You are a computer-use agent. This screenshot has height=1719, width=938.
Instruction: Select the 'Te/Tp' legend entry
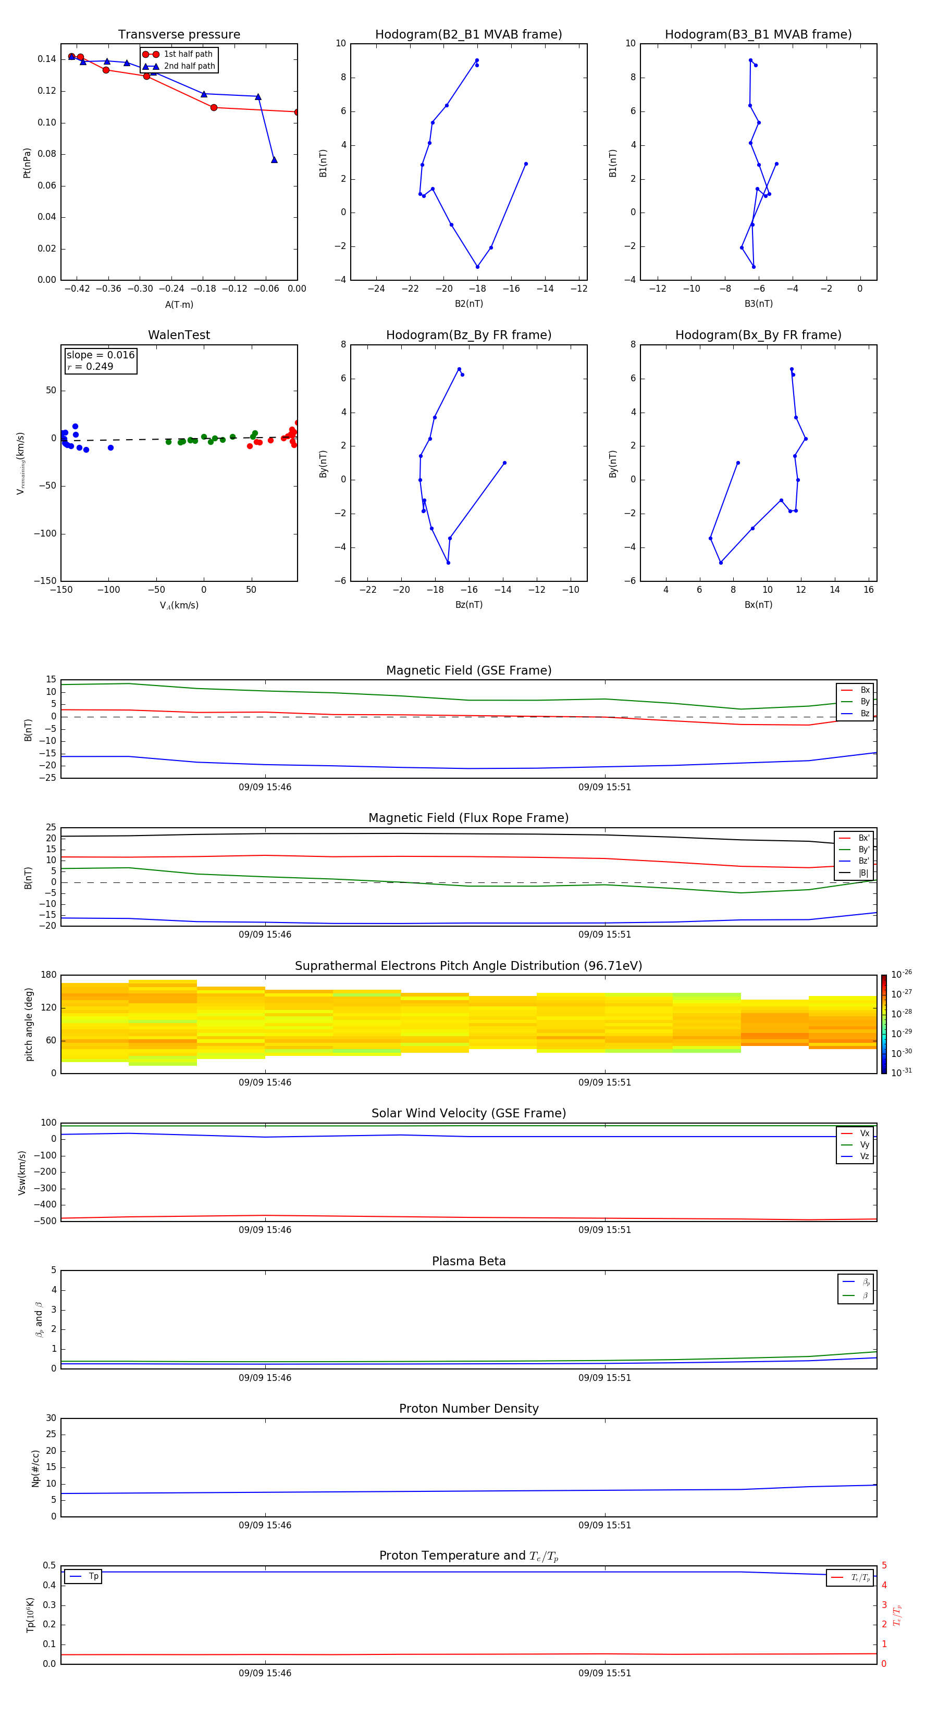click(x=850, y=1577)
